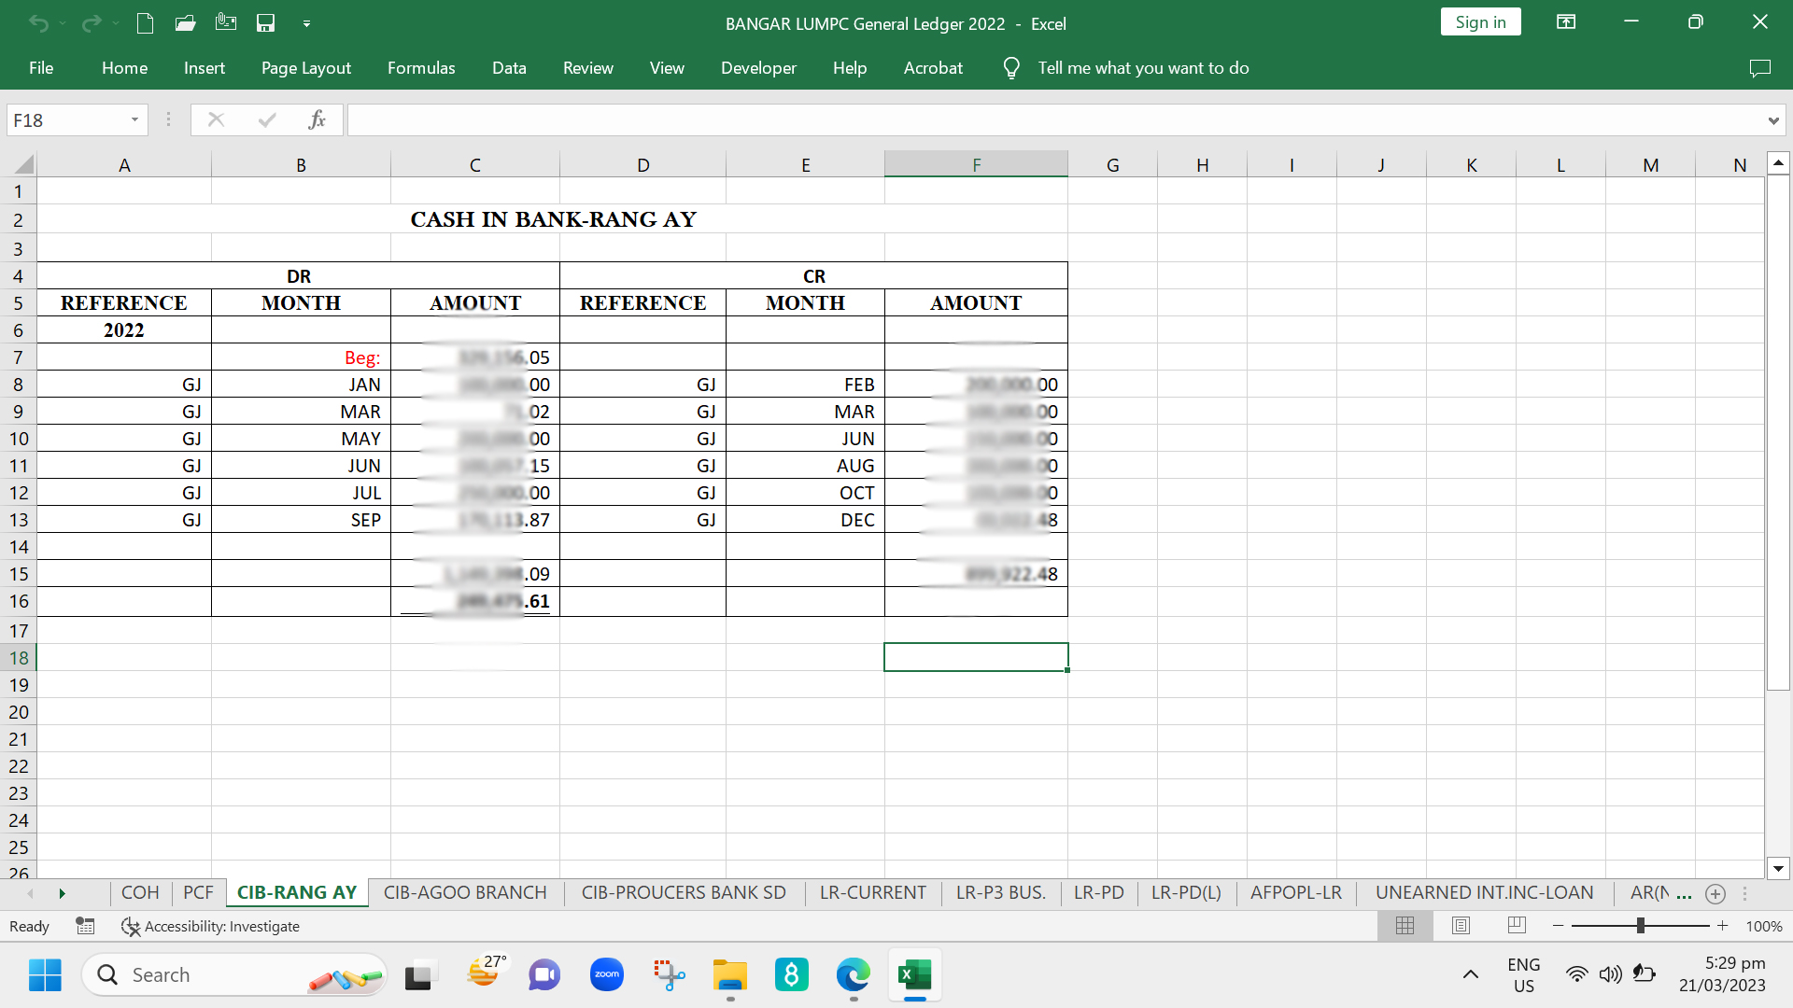
Task: Click the Insert Function fx icon
Action: tap(317, 119)
